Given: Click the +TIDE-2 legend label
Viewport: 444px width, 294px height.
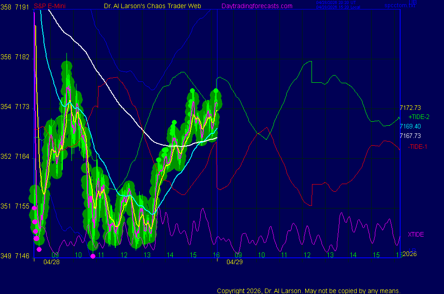Looking at the screenshot, I should [419, 117].
